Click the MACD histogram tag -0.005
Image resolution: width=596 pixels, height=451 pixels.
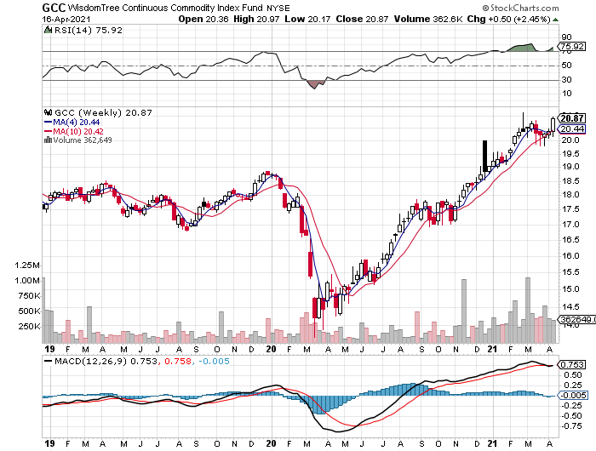pos(573,396)
